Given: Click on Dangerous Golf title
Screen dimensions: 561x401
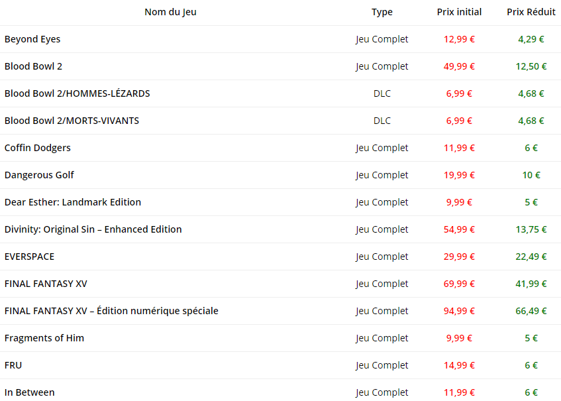Looking at the screenshot, I should (x=39, y=175).
